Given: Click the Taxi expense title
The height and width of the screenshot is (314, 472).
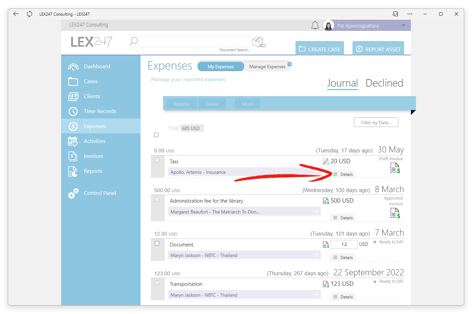Looking at the screenshot, I should pyautogui.click(x=174, y=162).
